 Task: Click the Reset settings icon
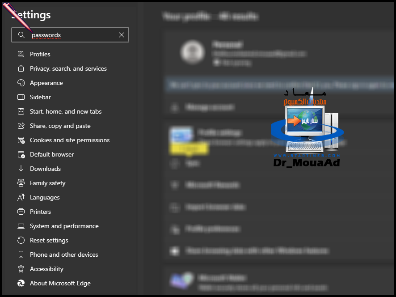pyautogui.click(x=21, y=240)
